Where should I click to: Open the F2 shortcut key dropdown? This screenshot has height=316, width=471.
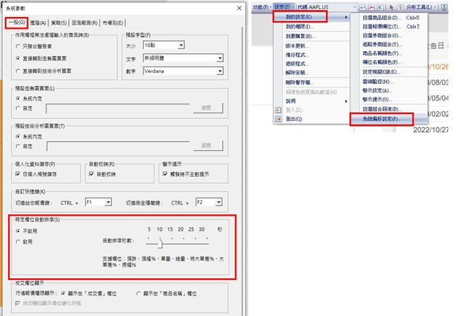click(x=218, y=203)
